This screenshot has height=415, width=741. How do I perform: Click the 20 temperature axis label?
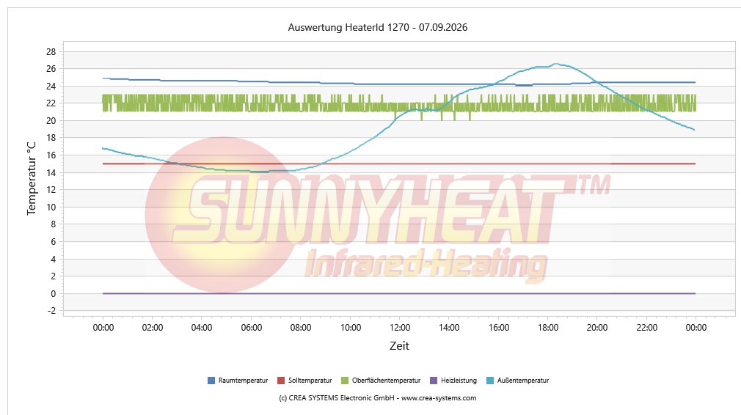(x=51, y=121)
